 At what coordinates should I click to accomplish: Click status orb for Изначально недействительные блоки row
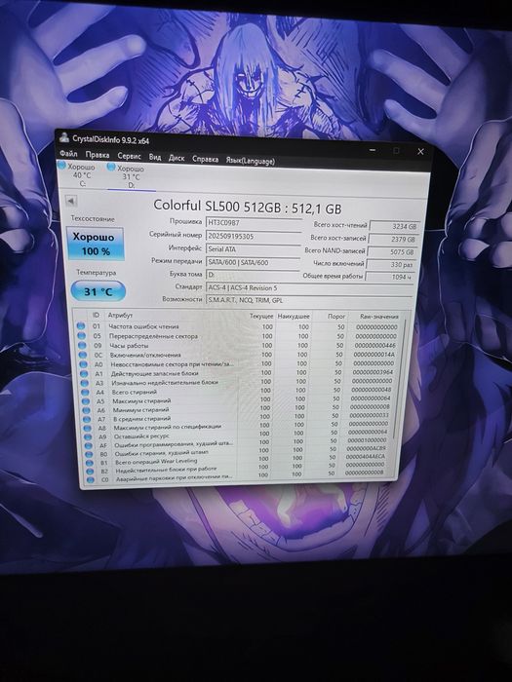point(85,383)
